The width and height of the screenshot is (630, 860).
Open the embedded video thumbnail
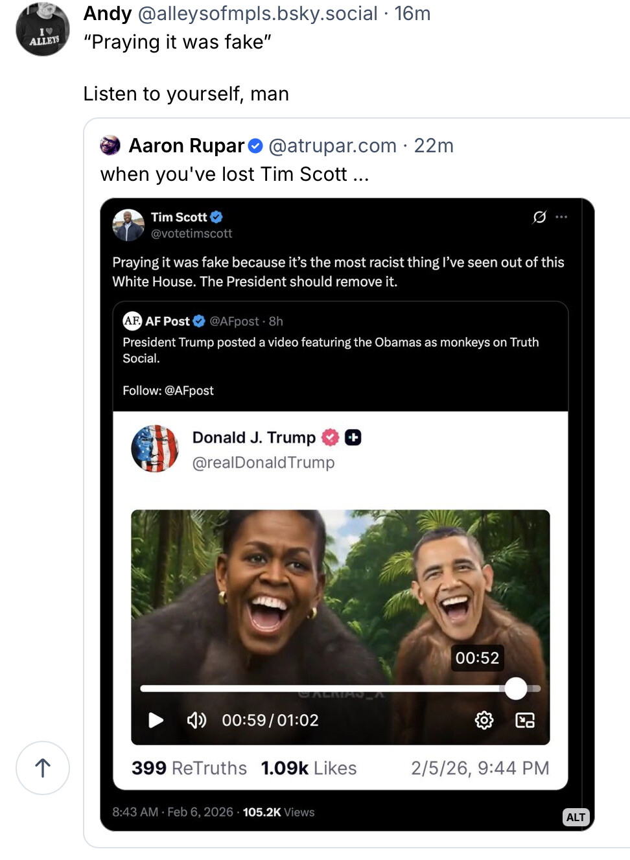point(340,596)
